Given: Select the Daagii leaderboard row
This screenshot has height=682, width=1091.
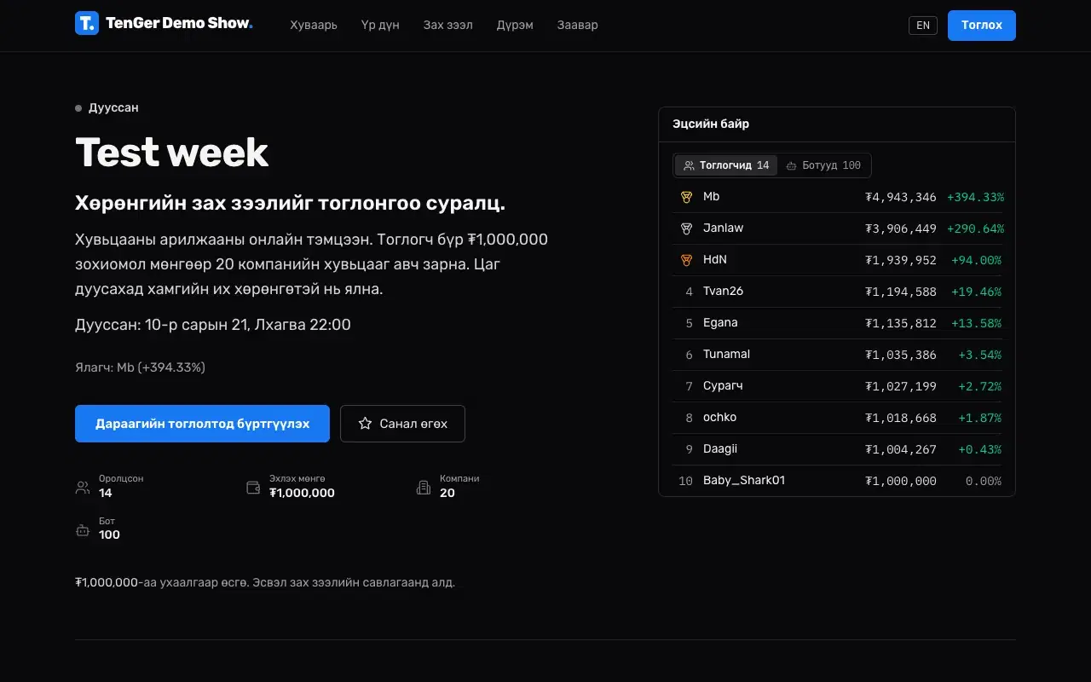Looking at the screenshot, I should coord(837,449).
